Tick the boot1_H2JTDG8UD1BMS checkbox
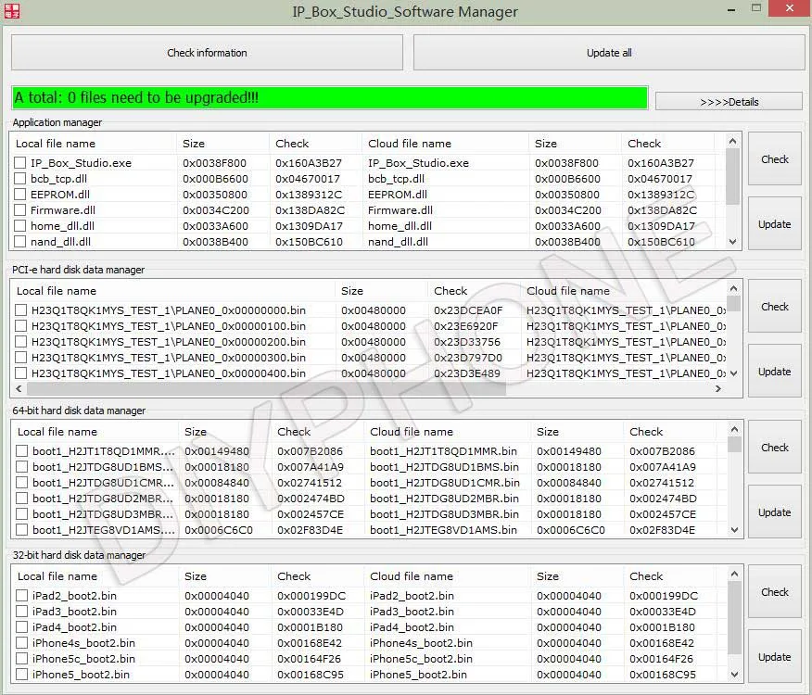 pos(21,467)
